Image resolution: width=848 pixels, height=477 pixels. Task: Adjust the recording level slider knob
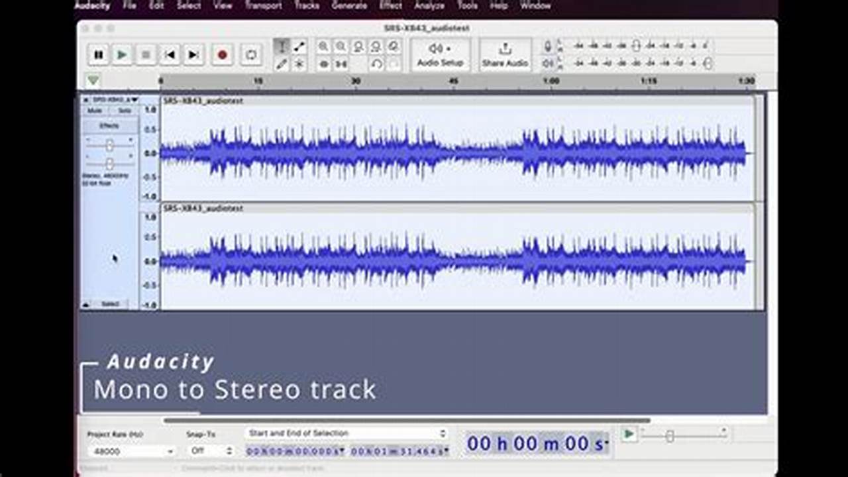click(636, 46)
